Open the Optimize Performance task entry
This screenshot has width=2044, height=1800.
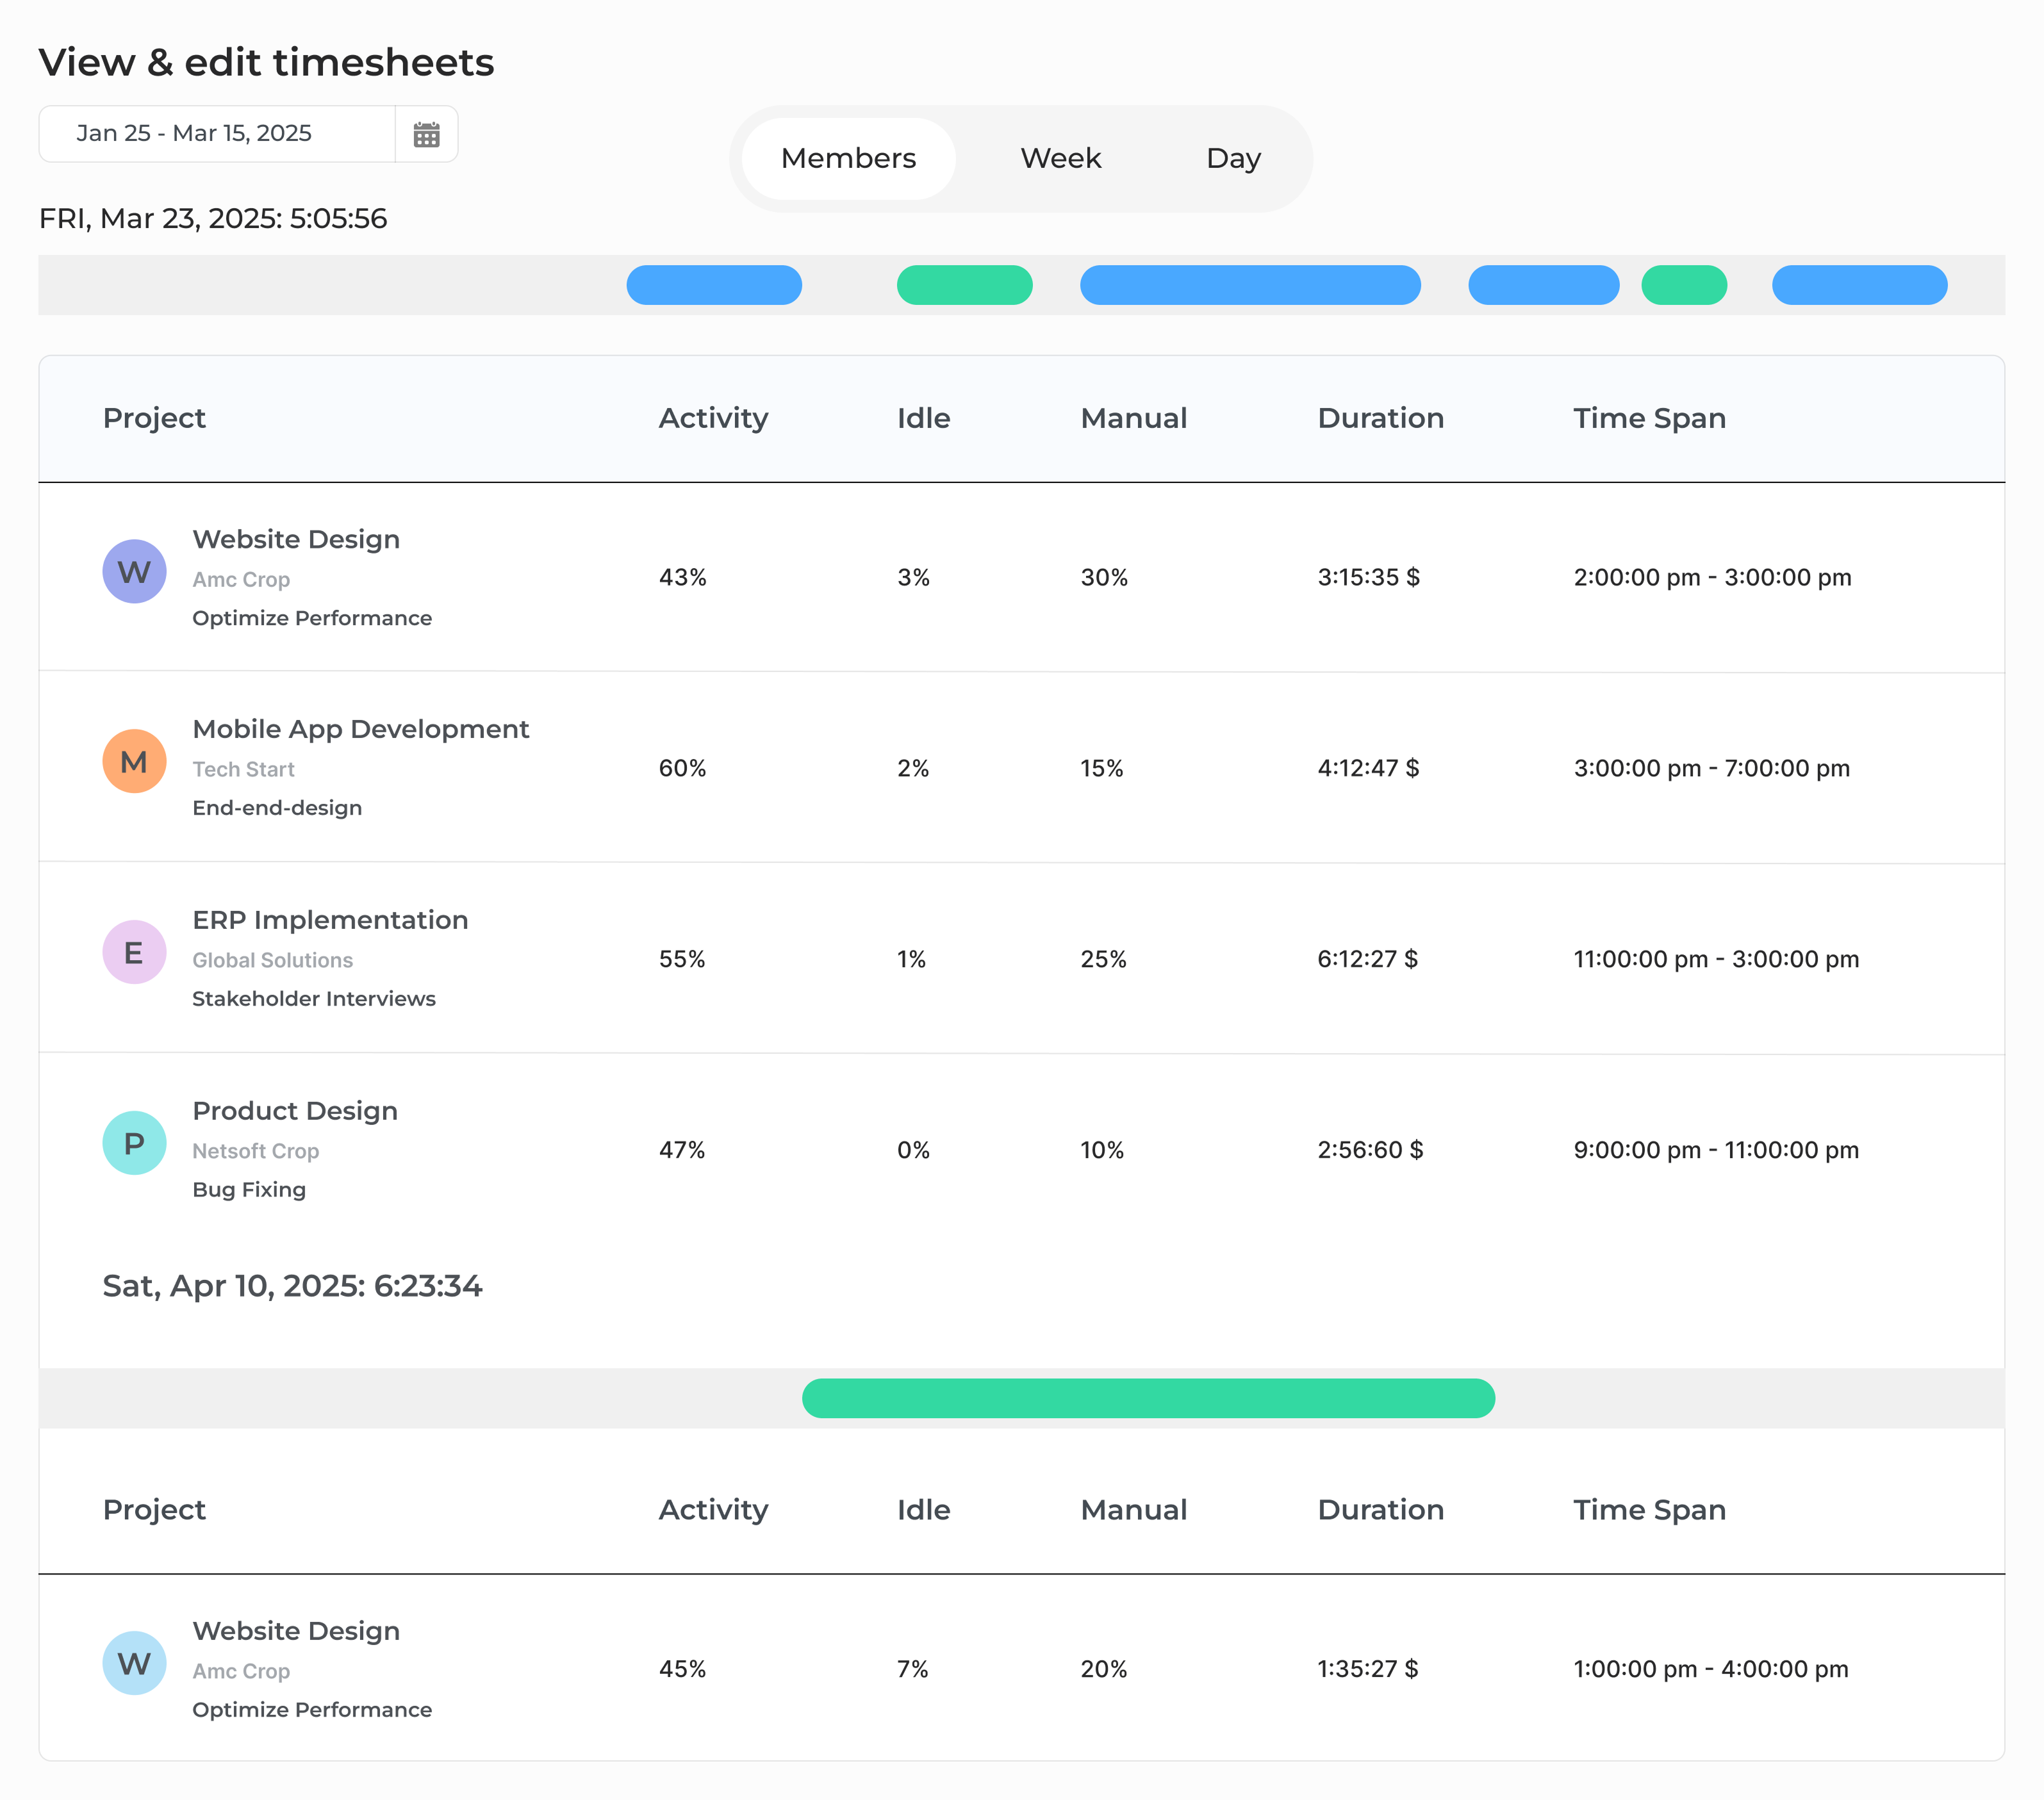pyautogui.click(x=311, y=618)
